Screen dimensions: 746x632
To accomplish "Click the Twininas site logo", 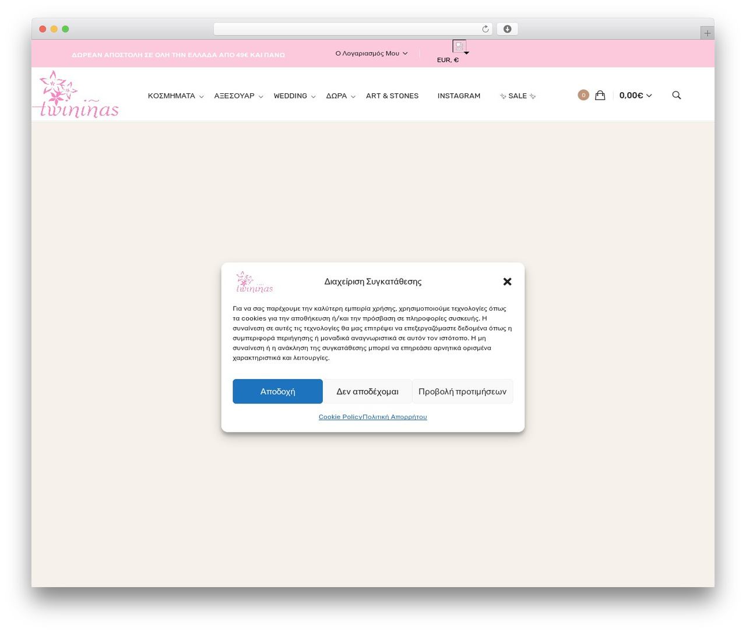I will [76, 94].
